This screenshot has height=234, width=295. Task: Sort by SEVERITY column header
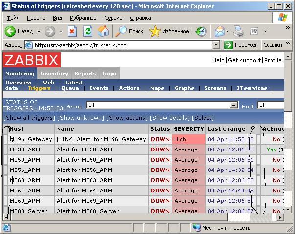pos(189,129)
